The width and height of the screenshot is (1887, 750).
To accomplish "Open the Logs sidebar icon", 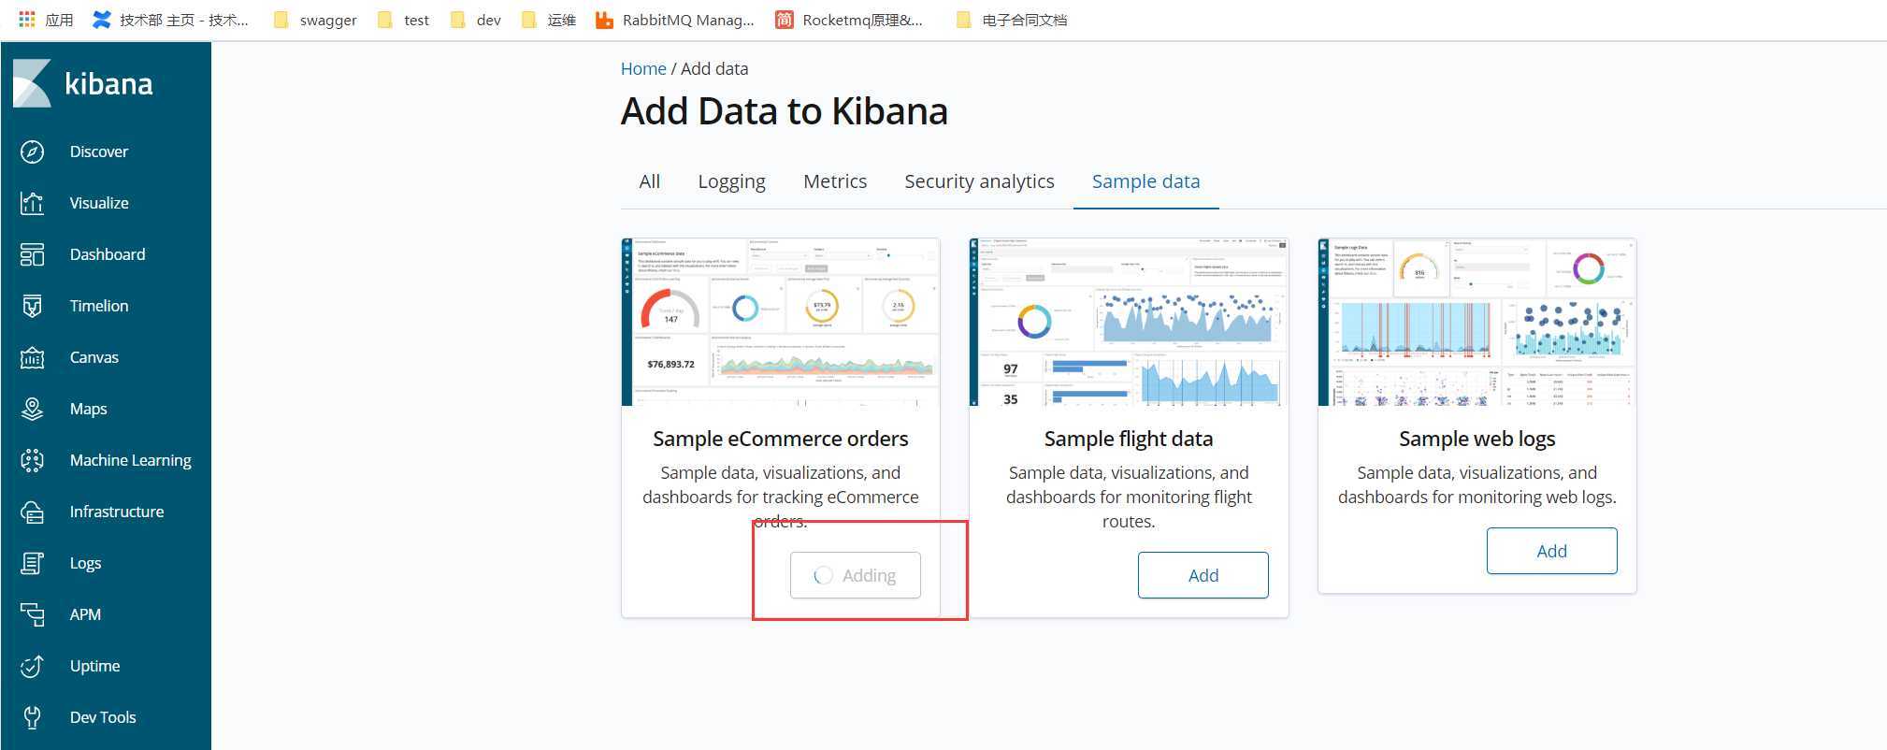I will (x=33, y=563).
